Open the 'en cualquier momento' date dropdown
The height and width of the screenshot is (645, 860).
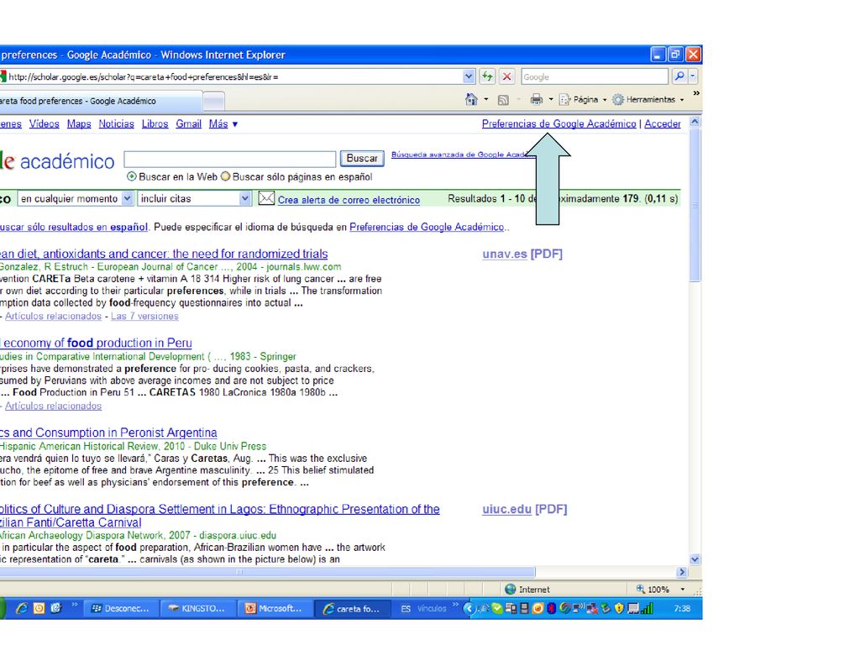pyautogui.click(x=127, y=198)
